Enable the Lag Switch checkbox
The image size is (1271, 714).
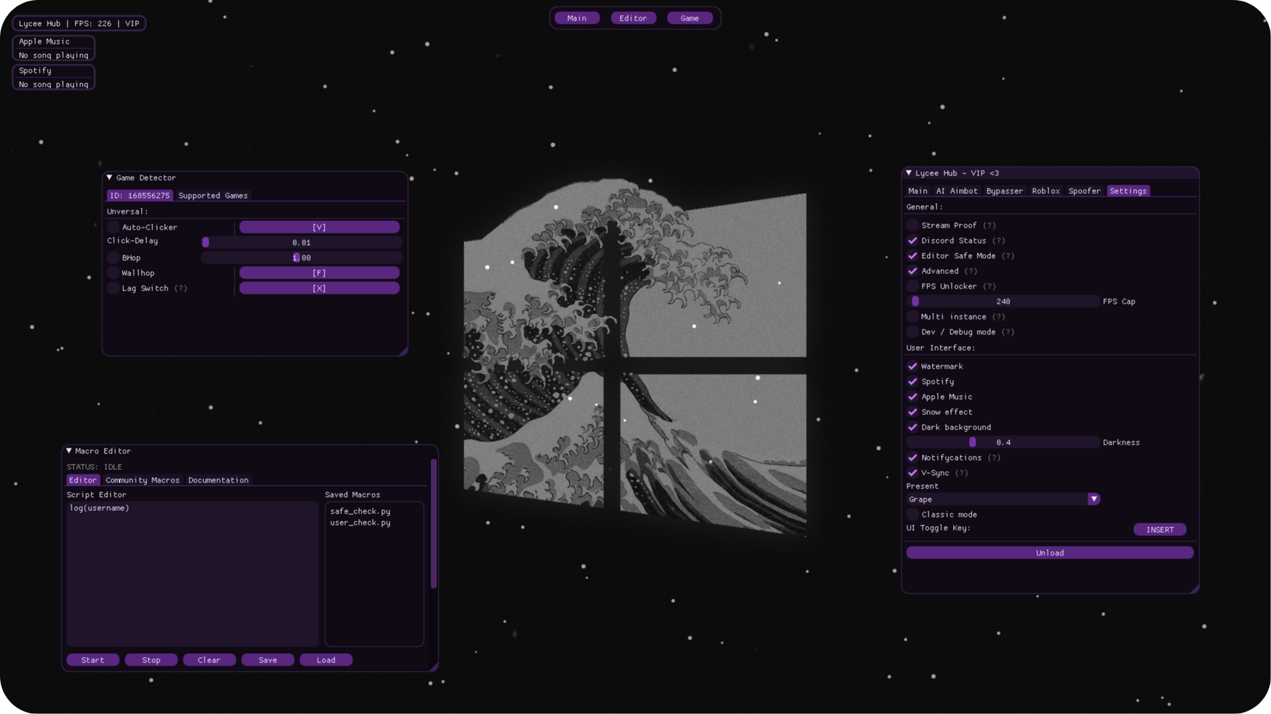(113, 288)
